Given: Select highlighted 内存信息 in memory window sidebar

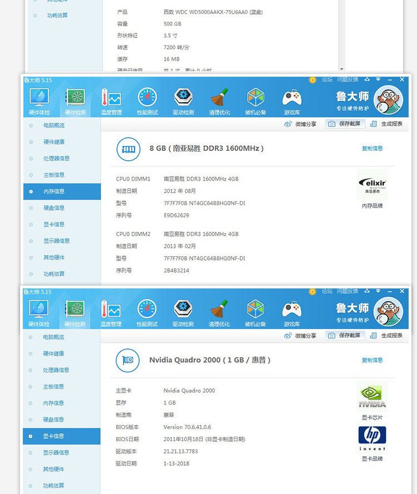Looking at the screenshot, I should 62,192.
